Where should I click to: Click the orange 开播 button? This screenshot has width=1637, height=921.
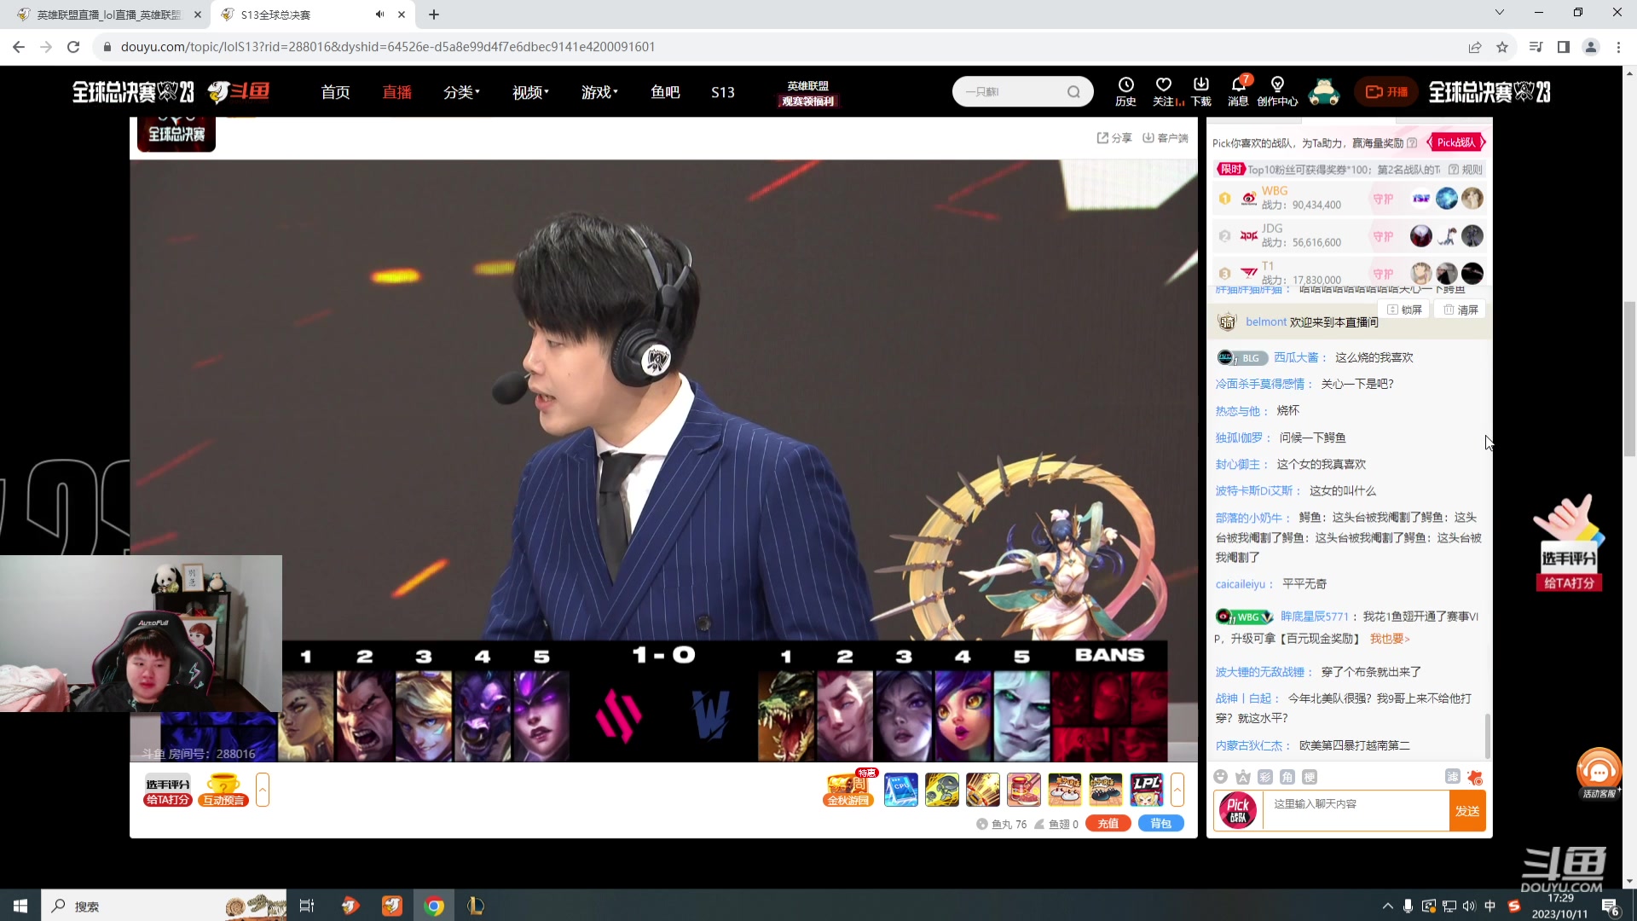click(x=1386, y=92)
